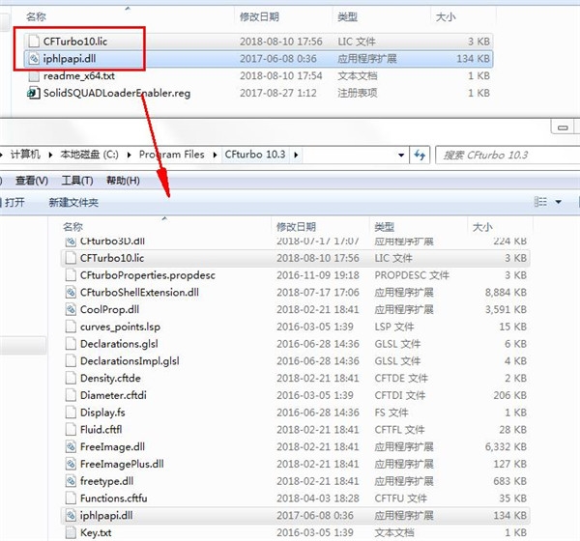Sort by 修改日期 column in upper window

(x=259, y=16)
